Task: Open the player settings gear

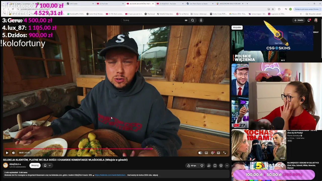Action: click(x=213, y=153)
